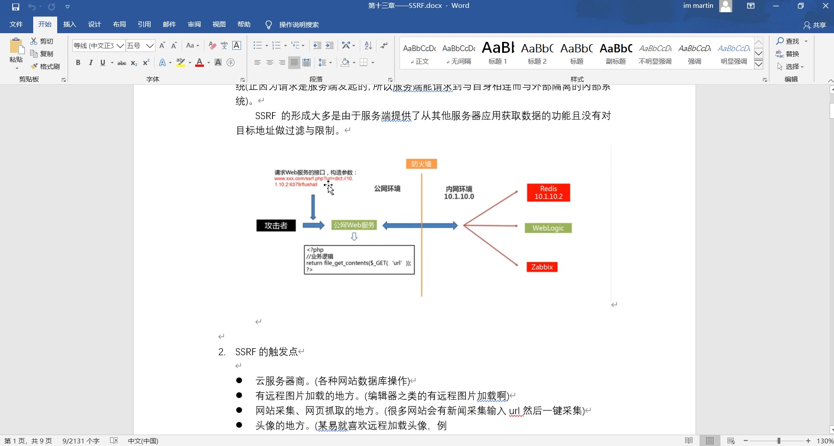Open bullets list dropdown arrow
Screen dimensions: 834x446
266,45
